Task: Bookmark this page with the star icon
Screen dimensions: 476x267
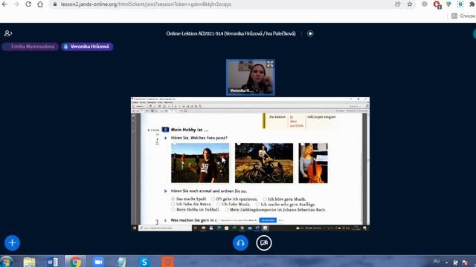Action: [410, 4]
